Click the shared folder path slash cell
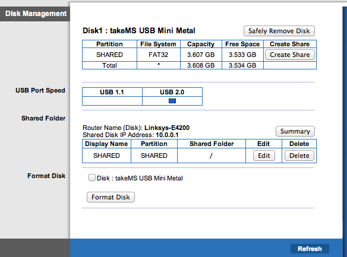Screen dimensions: 347x257 pos(211,156)
